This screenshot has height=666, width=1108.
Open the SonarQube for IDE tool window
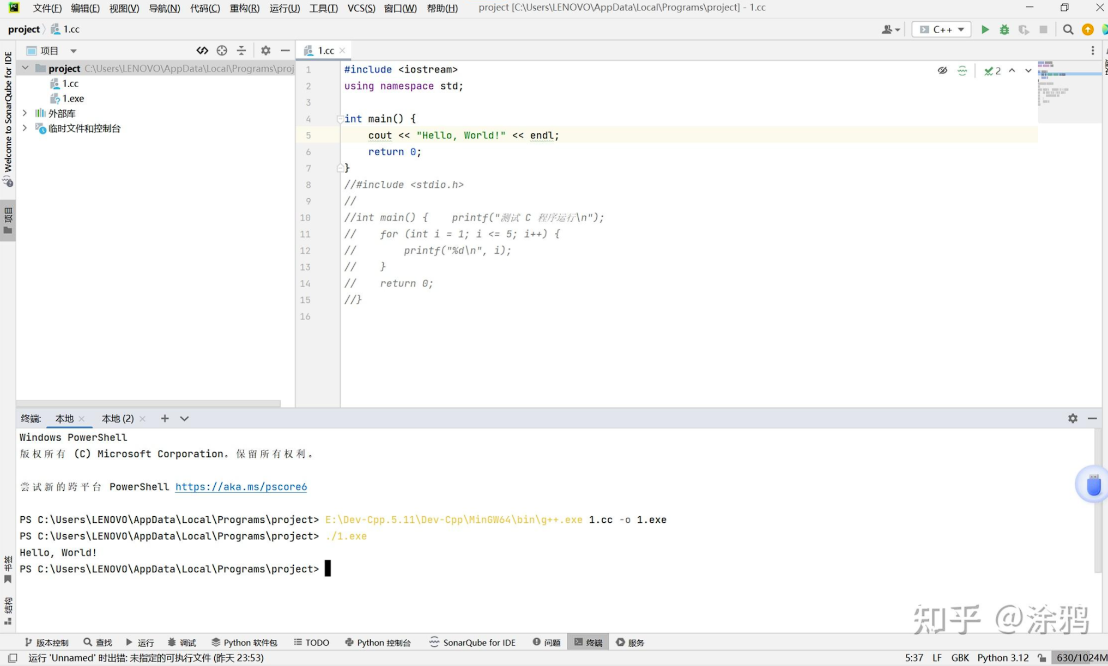click(472, 643)
